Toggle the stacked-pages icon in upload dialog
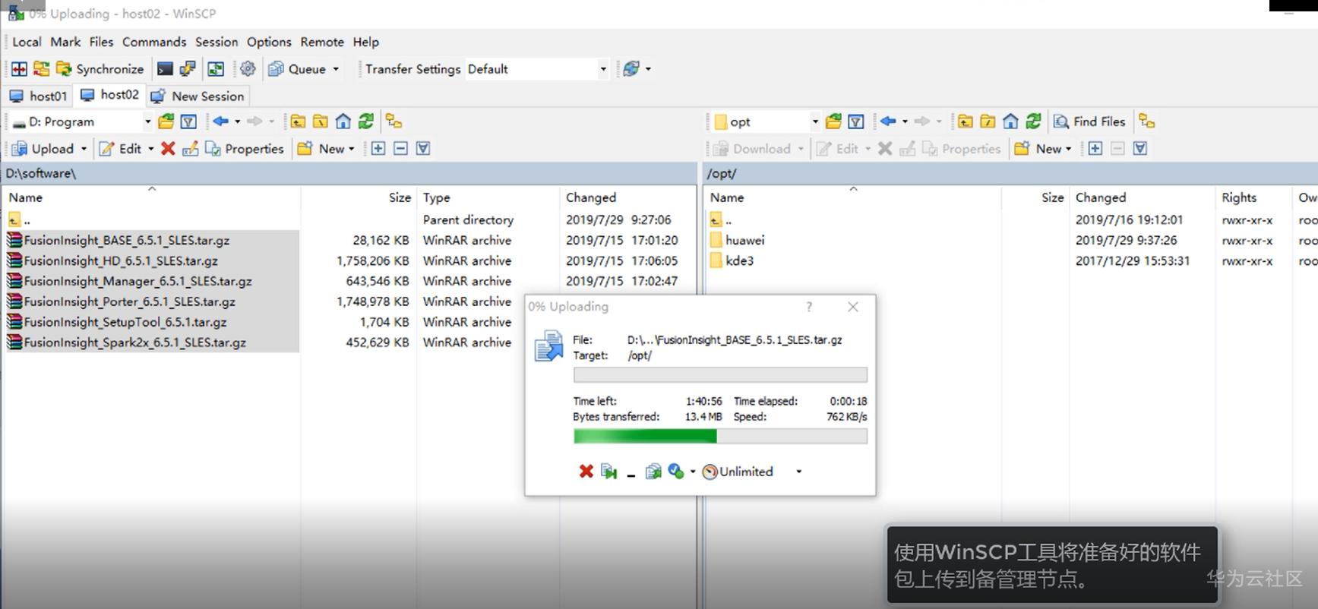1318x609 pixels. [653, 472]
